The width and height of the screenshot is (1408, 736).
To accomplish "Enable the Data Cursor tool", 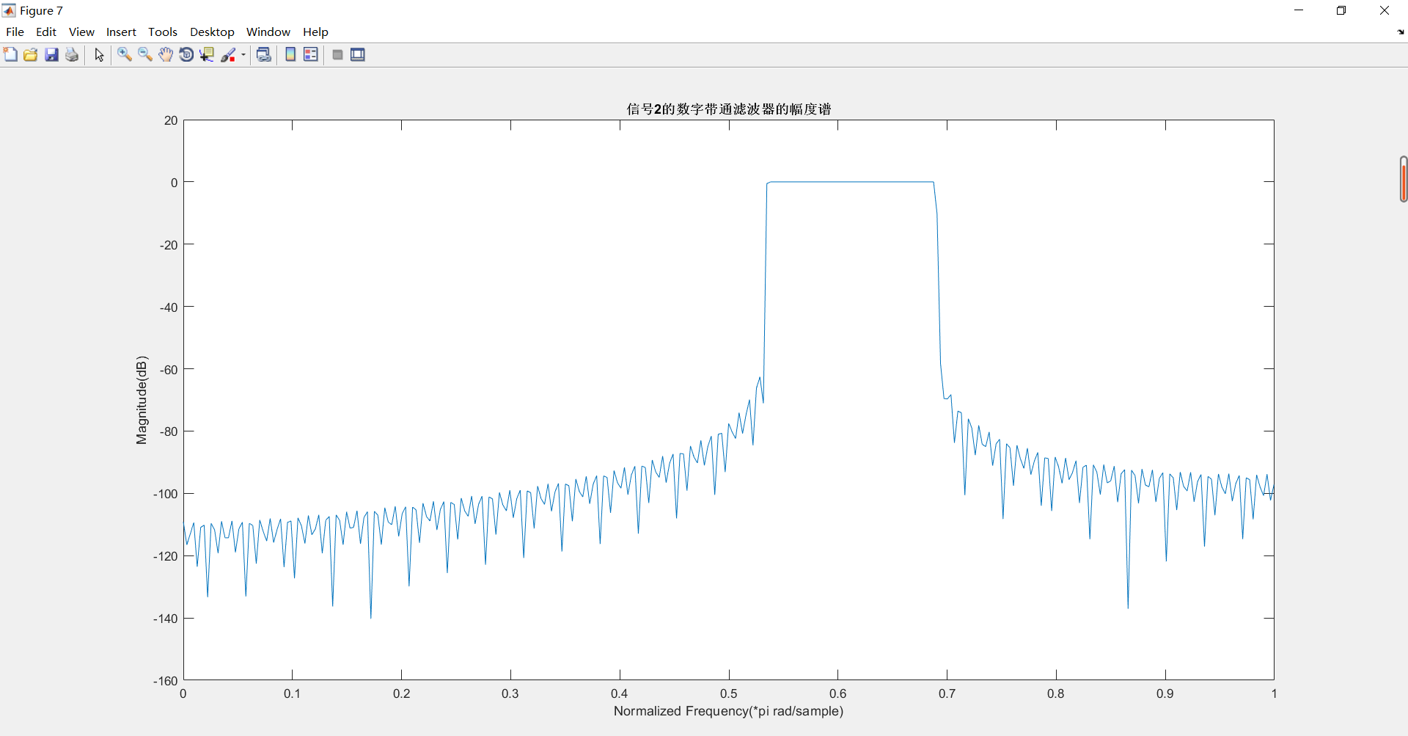I will [x=207, y=55].
